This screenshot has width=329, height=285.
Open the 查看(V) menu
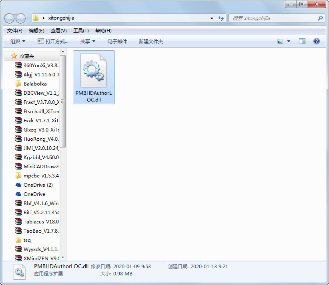pyautogui.click(x=59, y=31)
